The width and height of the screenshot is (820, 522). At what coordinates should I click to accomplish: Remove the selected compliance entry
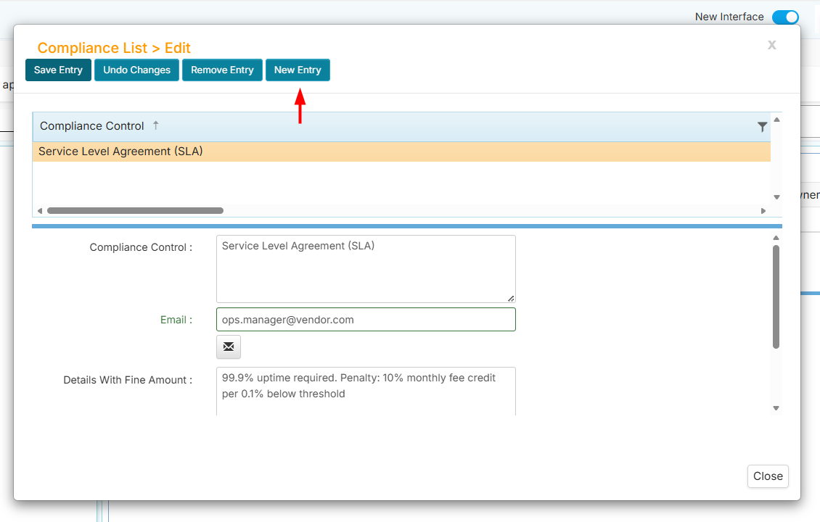(222, 70)
